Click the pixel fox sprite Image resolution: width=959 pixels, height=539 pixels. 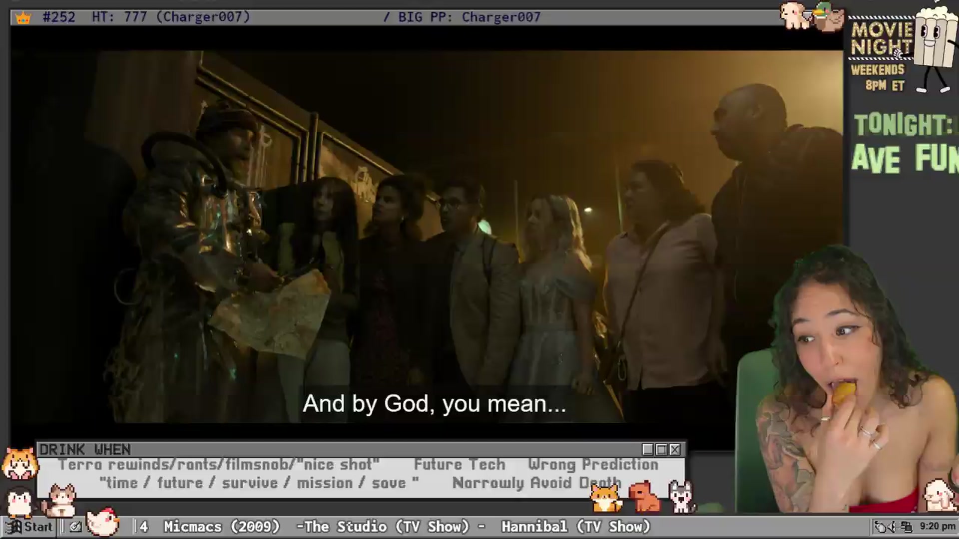tap(606, 498)
